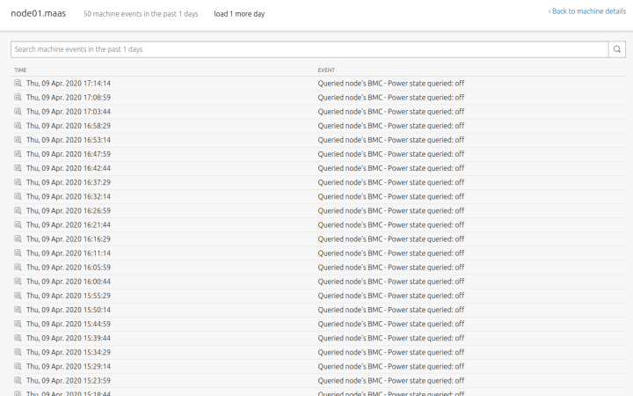Select timestamp Thu, 09 Apr. 2020 17:08:59

pos(69,98)
